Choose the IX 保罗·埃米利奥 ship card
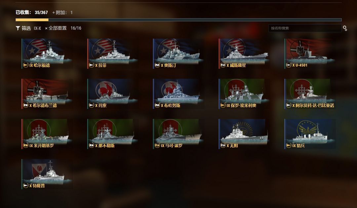This screenshot has width=357, height=208. pyautogui.click(x=244, y=94)
